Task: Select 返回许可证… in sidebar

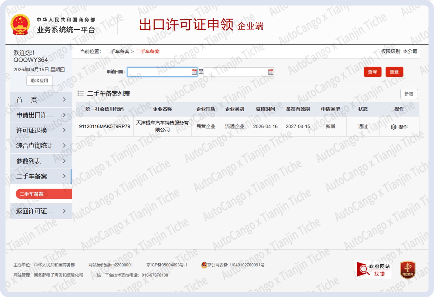Action: click(x=41, y=211)
